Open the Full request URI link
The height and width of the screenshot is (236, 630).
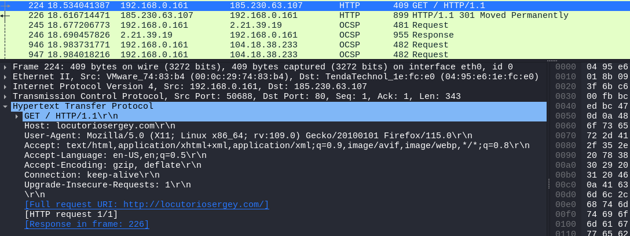146,205
